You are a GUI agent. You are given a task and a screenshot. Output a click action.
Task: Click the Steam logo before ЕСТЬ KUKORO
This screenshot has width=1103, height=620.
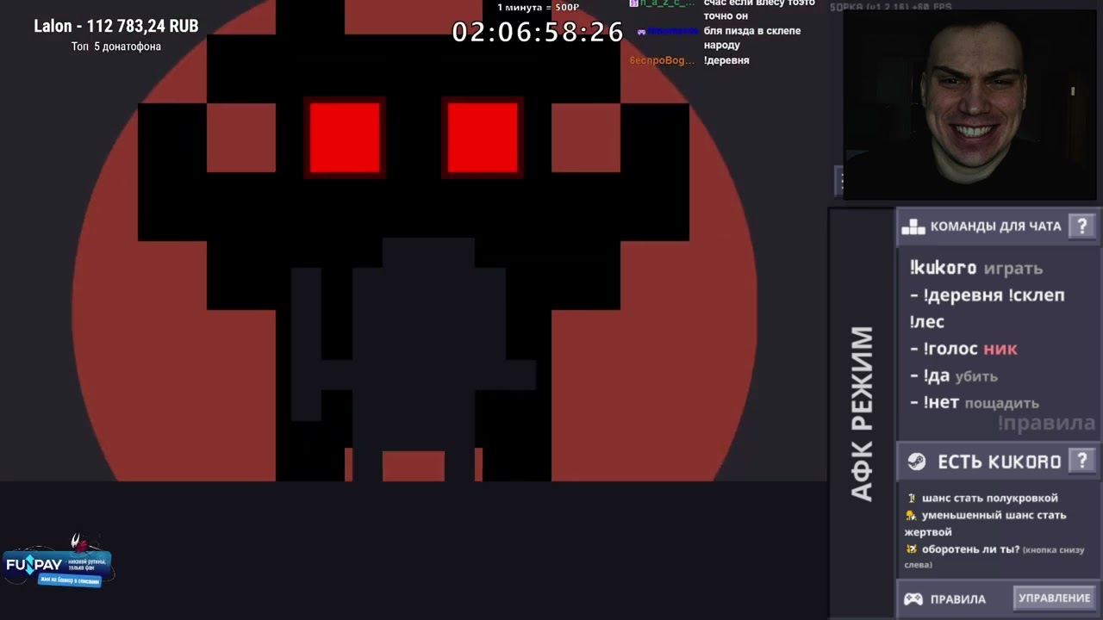pyautogui.click(x=916, y=462)
